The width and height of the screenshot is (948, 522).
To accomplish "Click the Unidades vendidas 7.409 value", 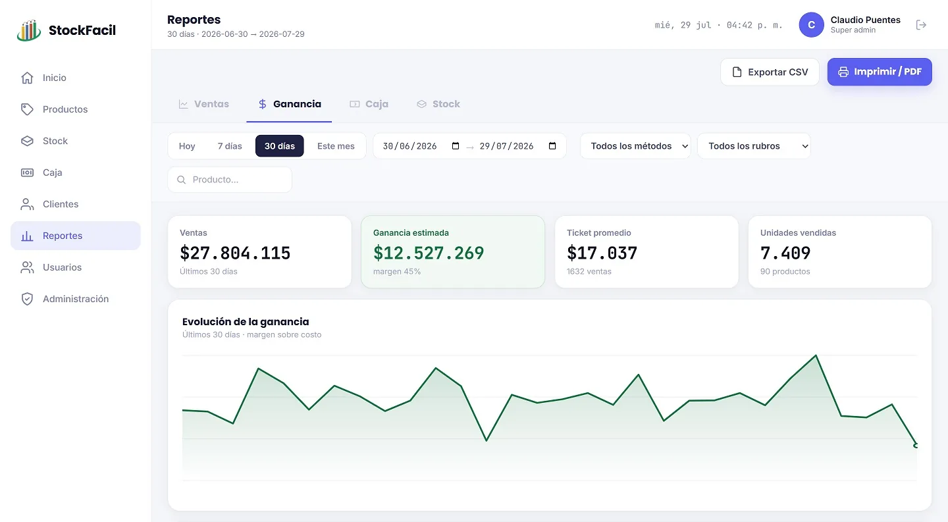I will click(x=785, y=253).
